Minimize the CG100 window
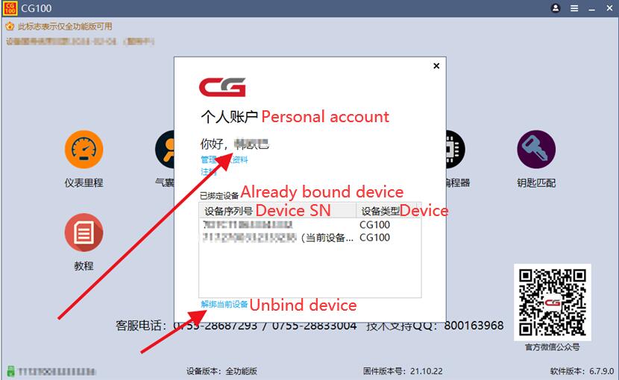619x380 pixels. (x=591, y=8)
